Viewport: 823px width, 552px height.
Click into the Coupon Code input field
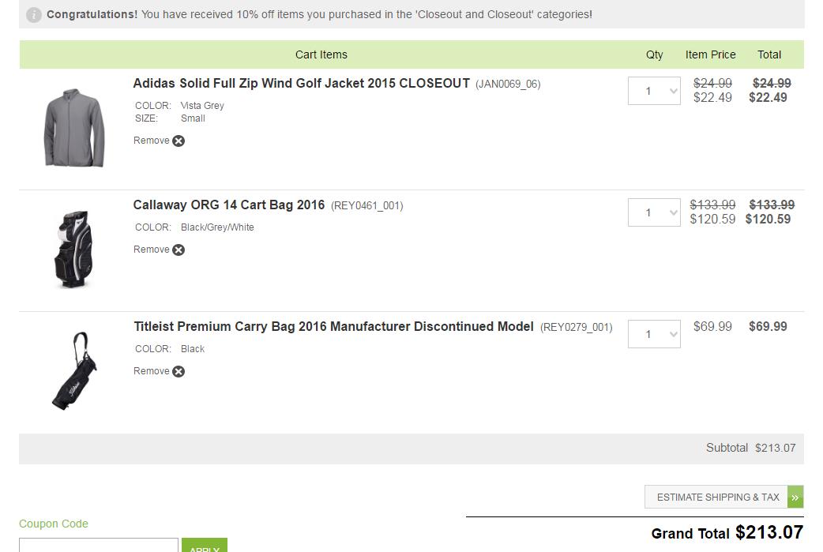[98, 546]
